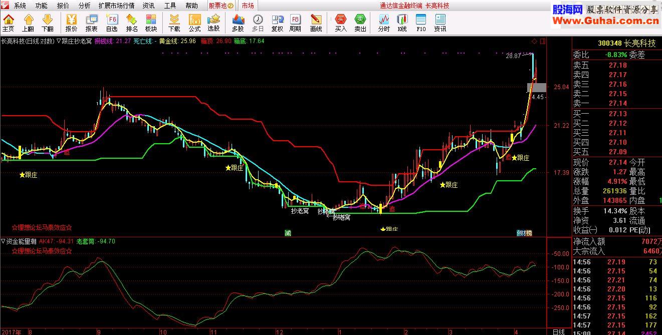The height and width of the screenshot is (335, 662).
Task: Click the red diamond icon above chart
Action: [534, 41]
